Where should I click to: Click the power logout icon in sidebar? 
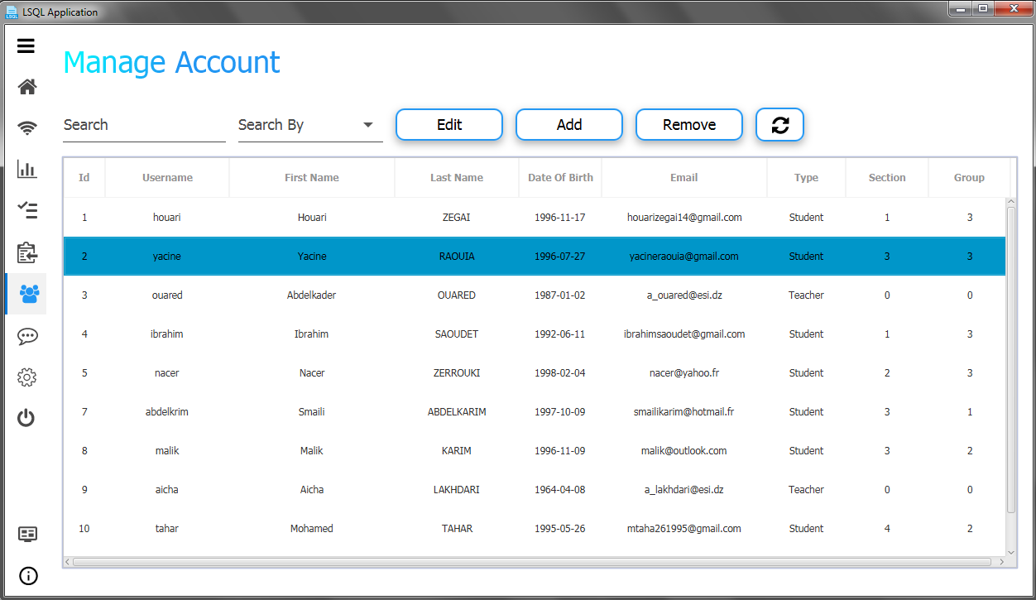[26, 418]
